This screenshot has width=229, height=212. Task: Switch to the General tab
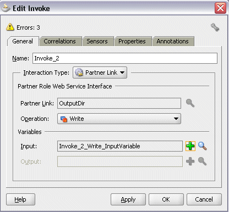coord(23,41)
